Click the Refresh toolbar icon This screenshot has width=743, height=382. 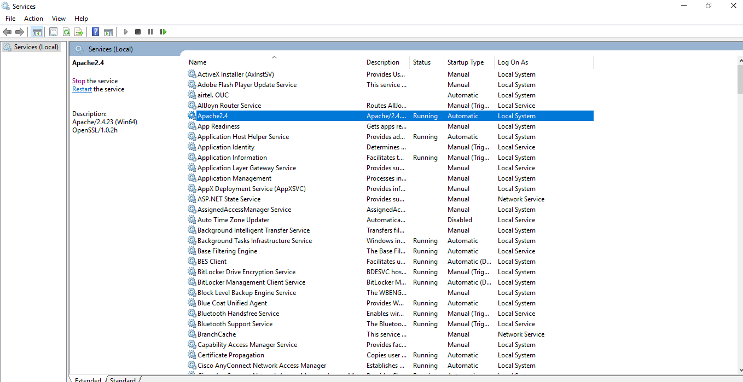[66, 32]
